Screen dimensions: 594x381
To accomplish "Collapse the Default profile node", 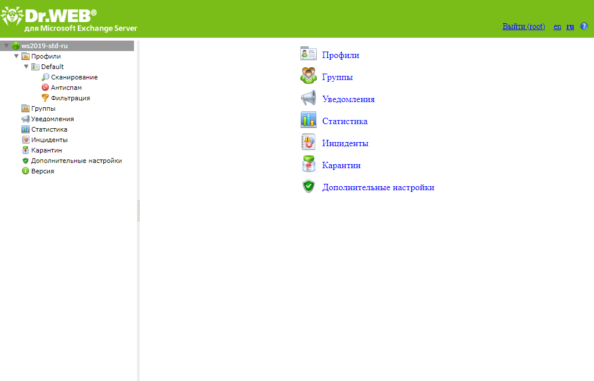I will coord(26,67).
